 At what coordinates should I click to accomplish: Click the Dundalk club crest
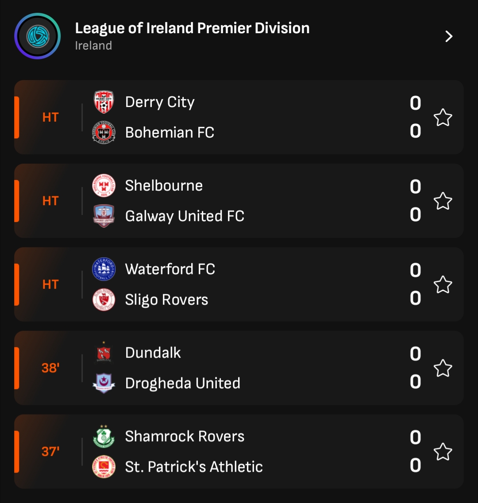coord(104,353)
